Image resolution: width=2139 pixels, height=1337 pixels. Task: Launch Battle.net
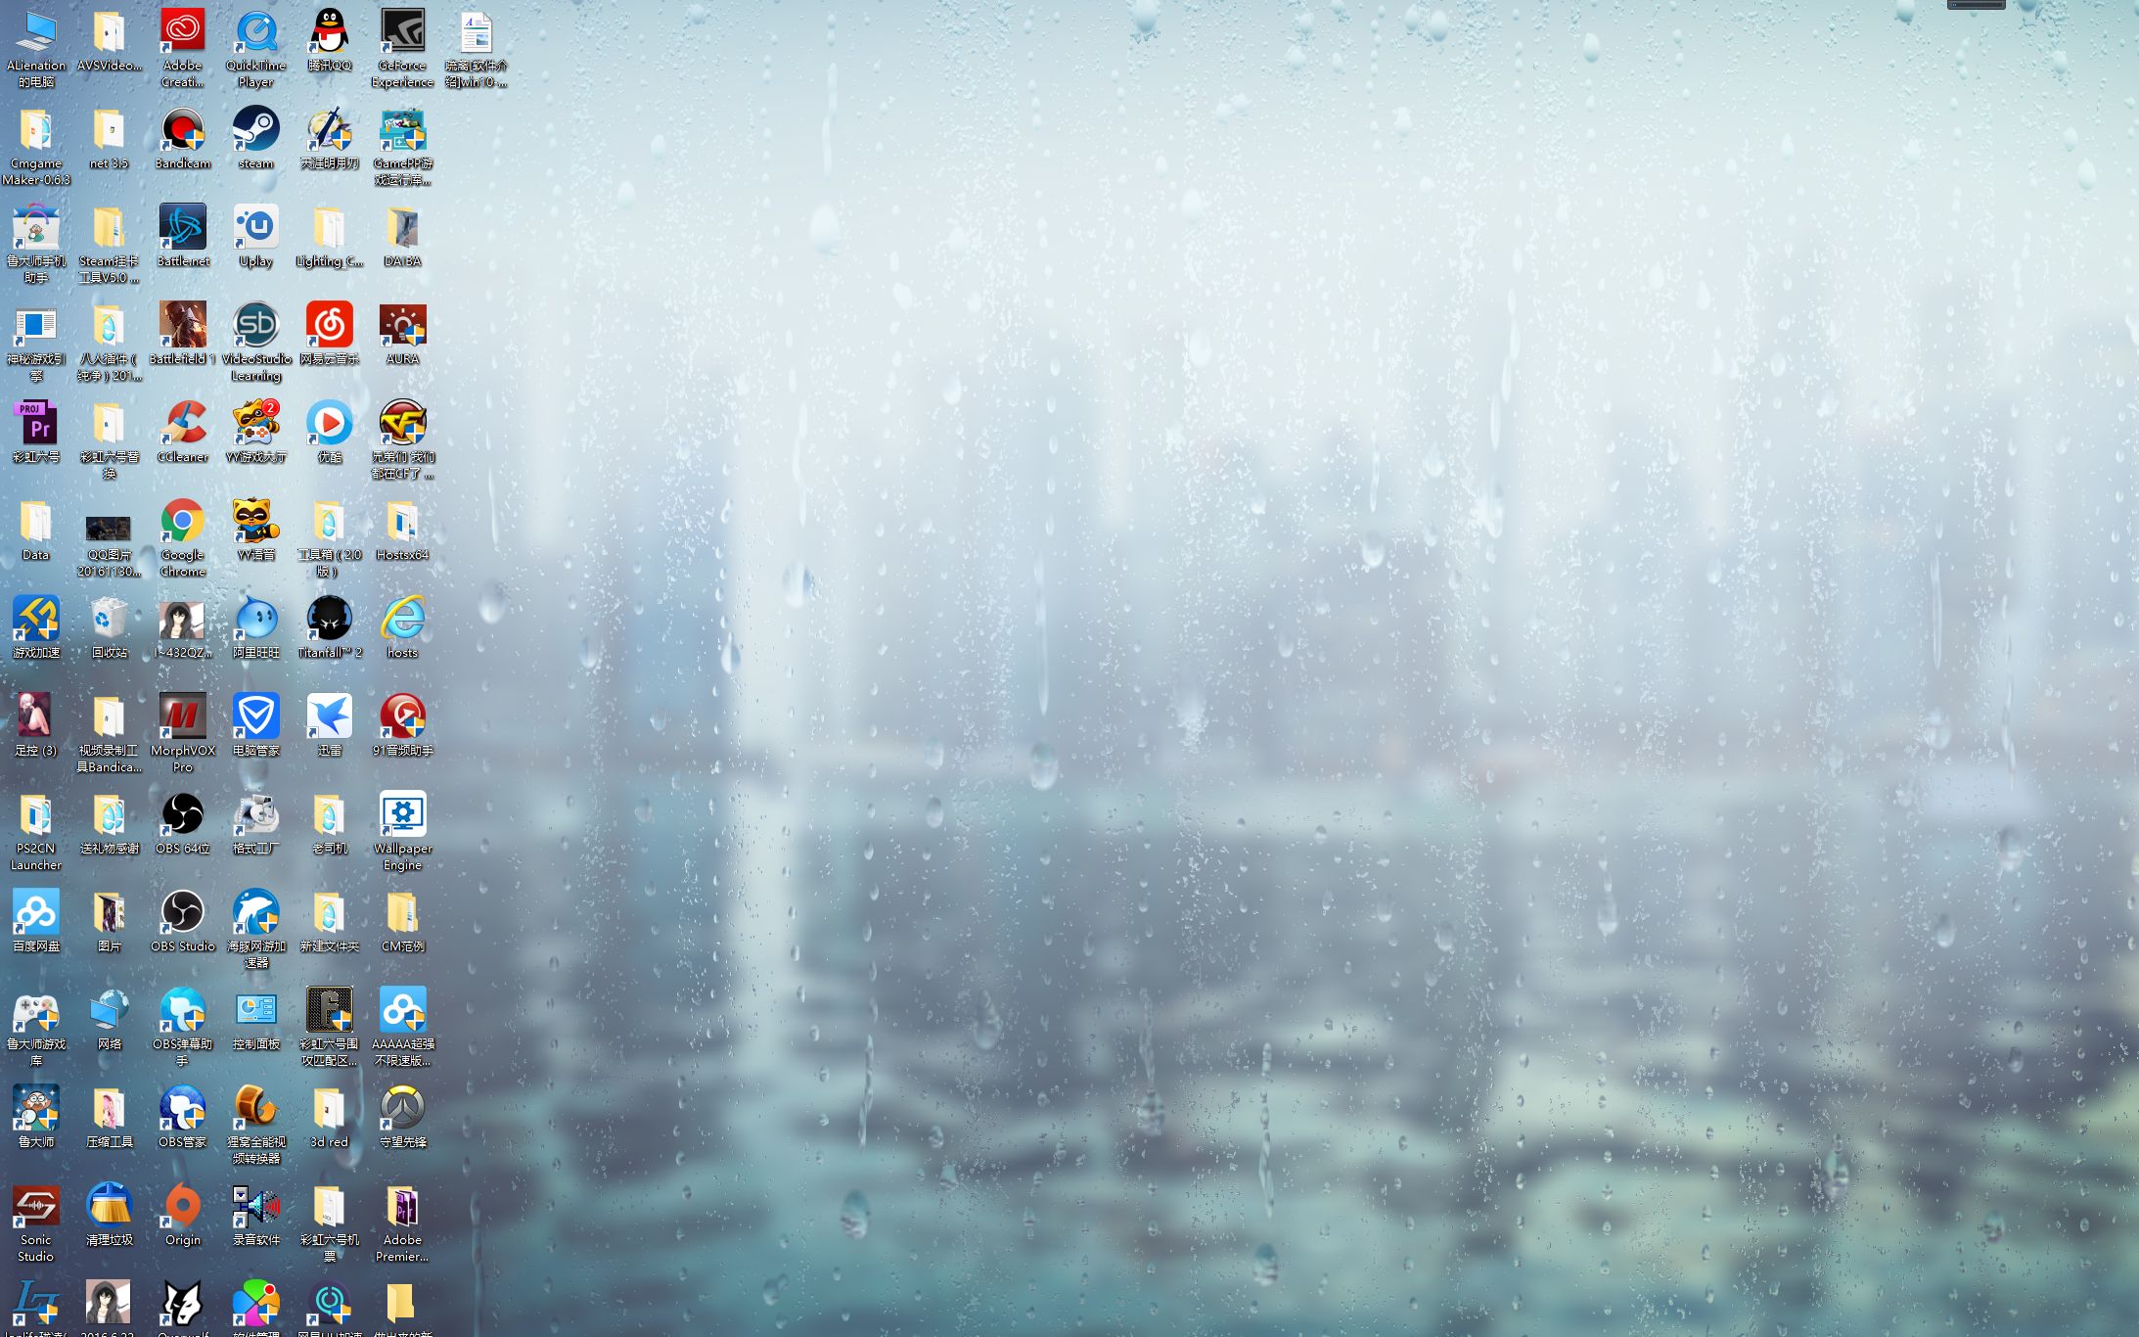(182, 228)
